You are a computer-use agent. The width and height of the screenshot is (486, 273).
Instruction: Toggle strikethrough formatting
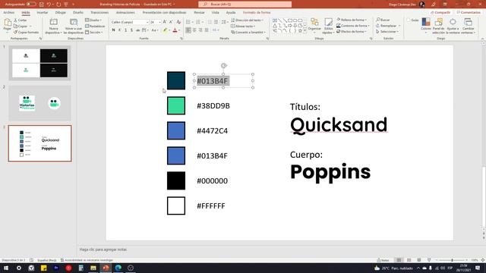(138, 30)
